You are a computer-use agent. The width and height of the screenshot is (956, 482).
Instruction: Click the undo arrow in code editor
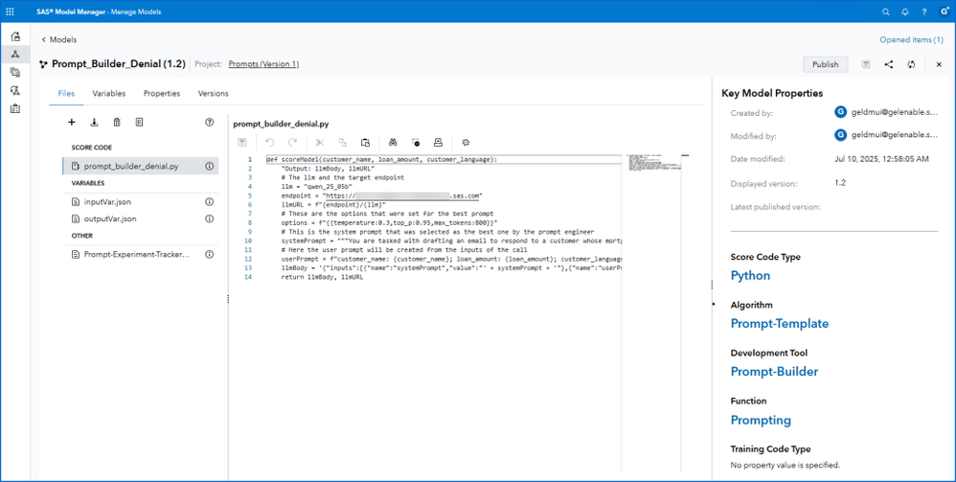pos(270,142)
